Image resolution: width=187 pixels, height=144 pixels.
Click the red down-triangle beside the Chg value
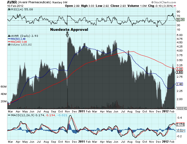tap(175, 6)
